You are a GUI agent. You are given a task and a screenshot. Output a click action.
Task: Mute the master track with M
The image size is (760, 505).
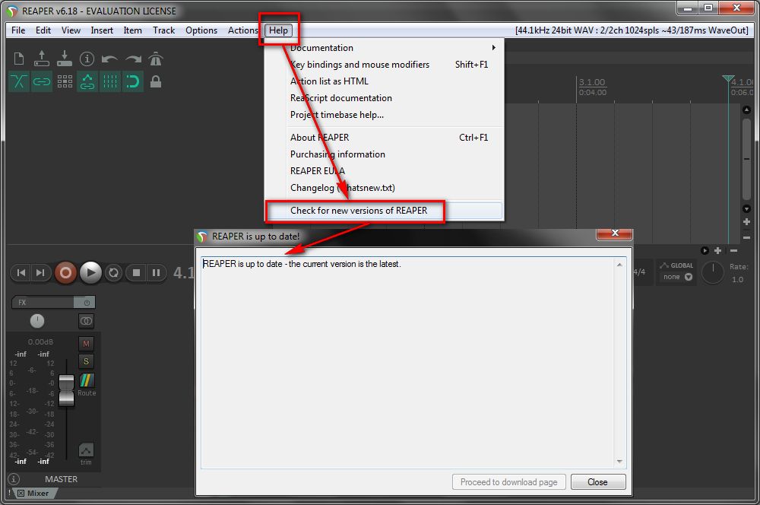(x=86, y=344)
